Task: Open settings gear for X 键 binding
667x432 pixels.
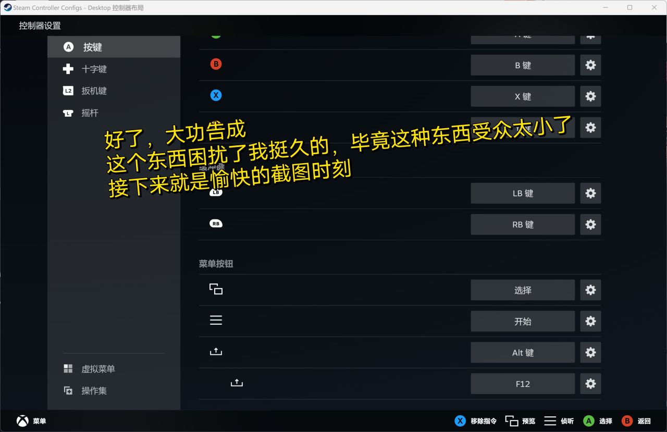Action: [x=590, y=96]
